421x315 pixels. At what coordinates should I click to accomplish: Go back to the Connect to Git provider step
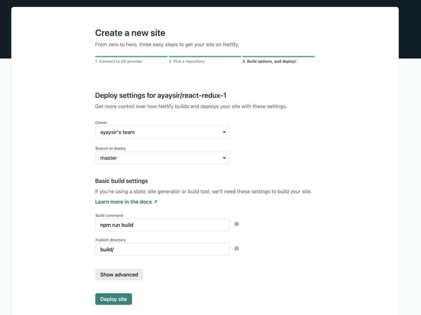pos(119,61)
